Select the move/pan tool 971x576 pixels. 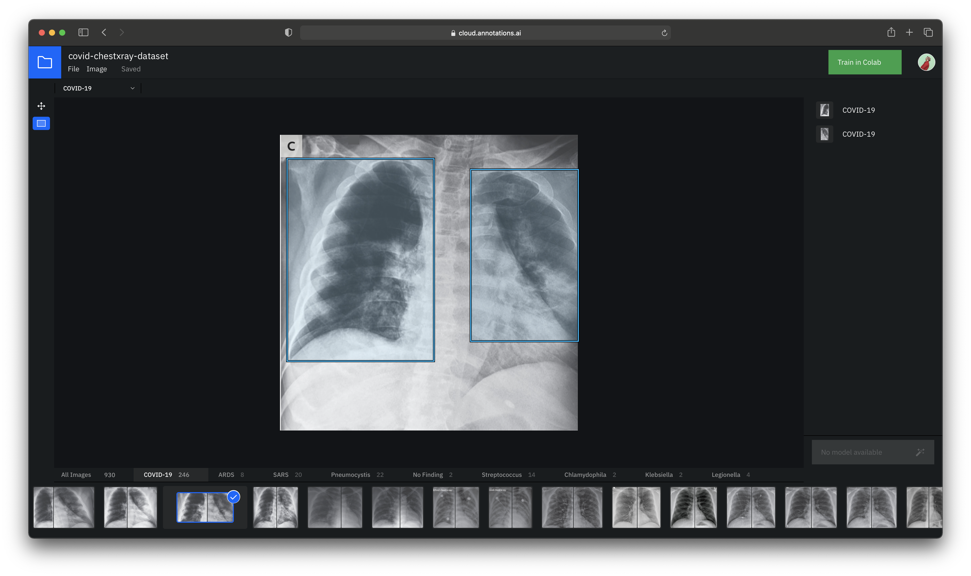pyautogui.click(x=41, y=106)
